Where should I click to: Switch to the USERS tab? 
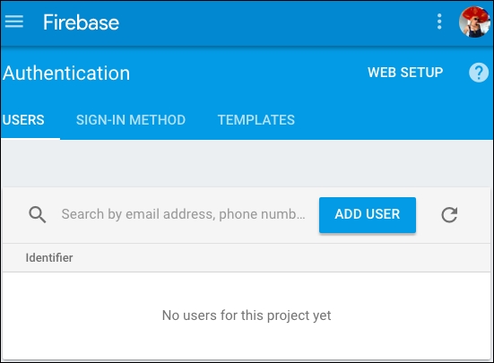(23, 120)
